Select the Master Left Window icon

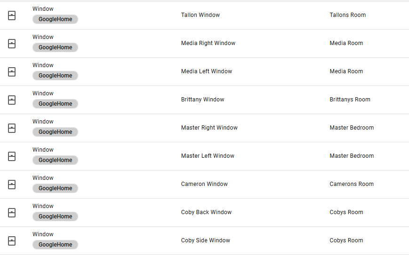click(12, 156)
